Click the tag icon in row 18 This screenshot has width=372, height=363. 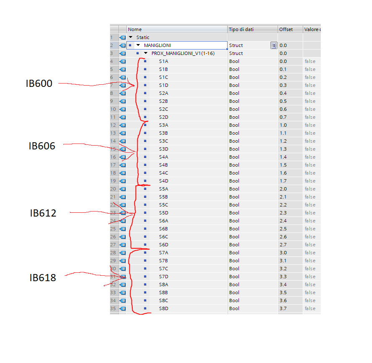[x=123, y=173]
